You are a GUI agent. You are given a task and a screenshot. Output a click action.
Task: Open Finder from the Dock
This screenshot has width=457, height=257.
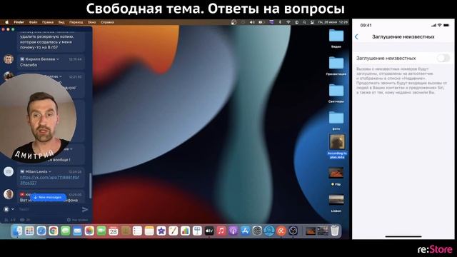click(17, 231)
